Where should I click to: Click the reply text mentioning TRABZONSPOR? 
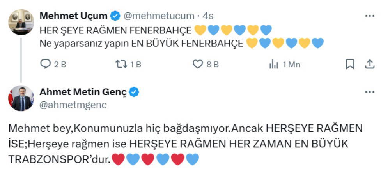point(185,143)
